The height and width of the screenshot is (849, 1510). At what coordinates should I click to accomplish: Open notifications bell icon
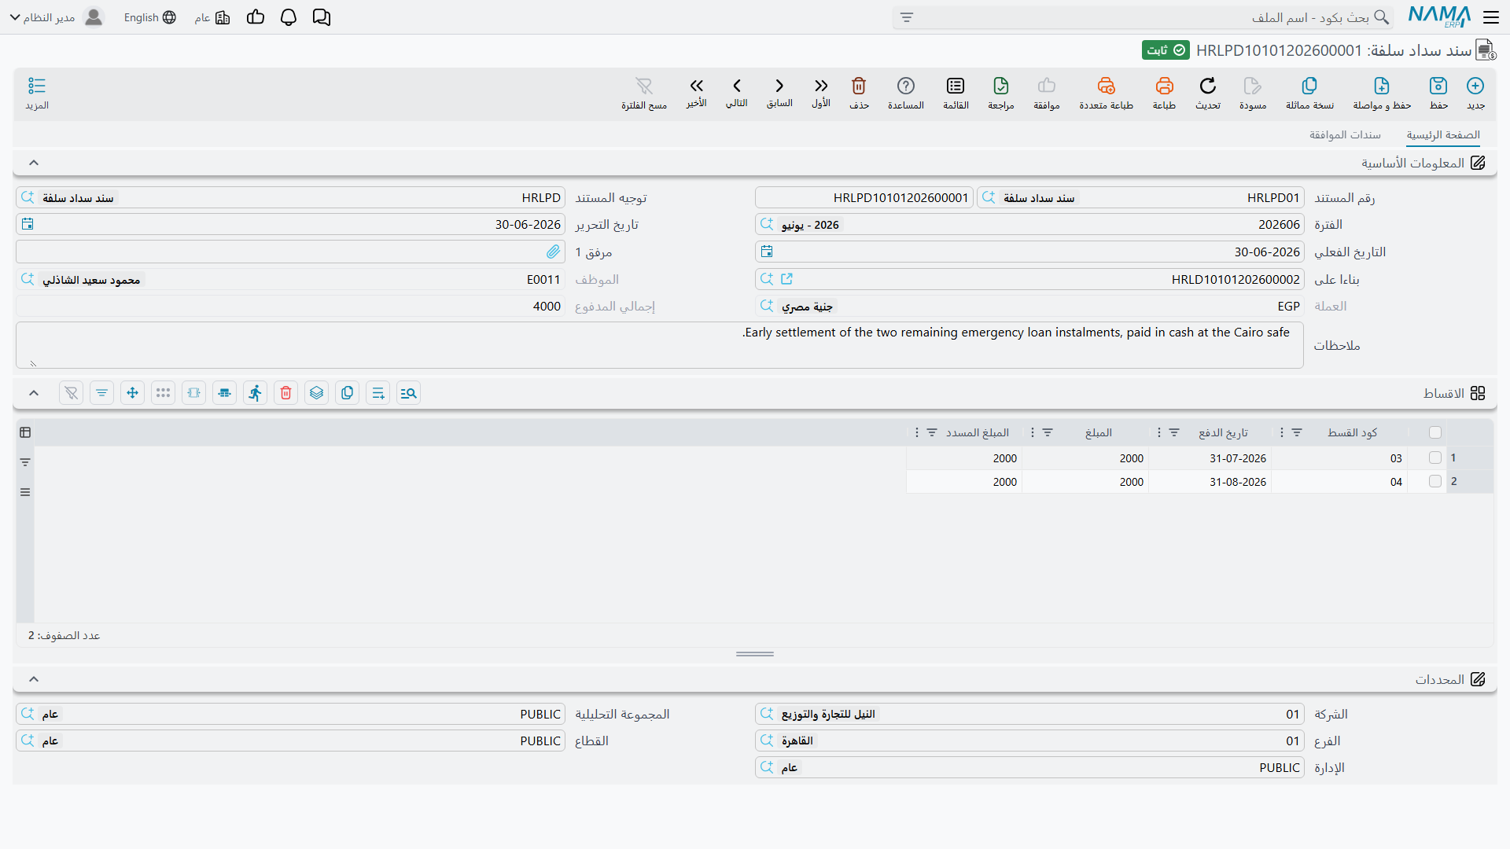coord(289,17)
